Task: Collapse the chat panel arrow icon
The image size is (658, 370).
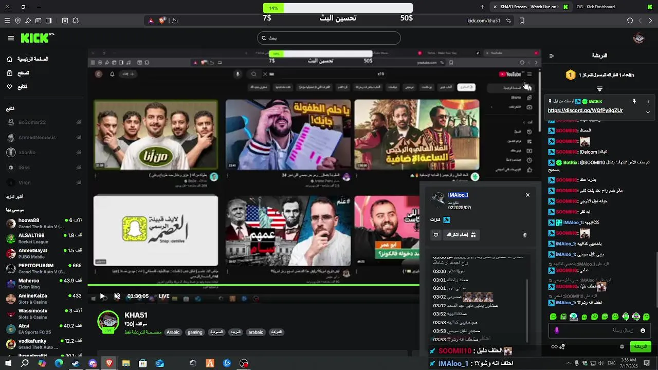Action: tap(551, 55)
